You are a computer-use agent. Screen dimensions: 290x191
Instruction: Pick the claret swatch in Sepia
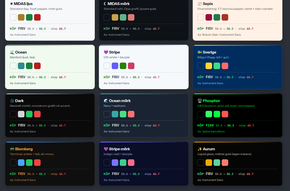[209, 17]
